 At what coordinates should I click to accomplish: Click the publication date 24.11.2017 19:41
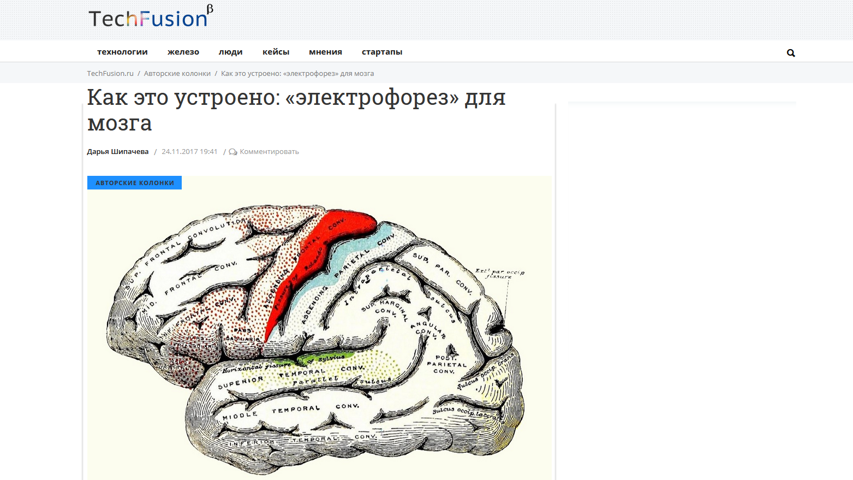click(x=189, y=152)
